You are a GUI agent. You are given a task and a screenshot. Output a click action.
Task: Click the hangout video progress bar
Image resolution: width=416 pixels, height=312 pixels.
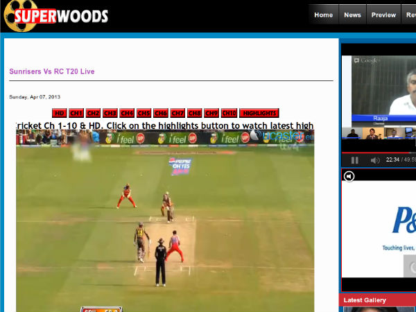point(378,153)
